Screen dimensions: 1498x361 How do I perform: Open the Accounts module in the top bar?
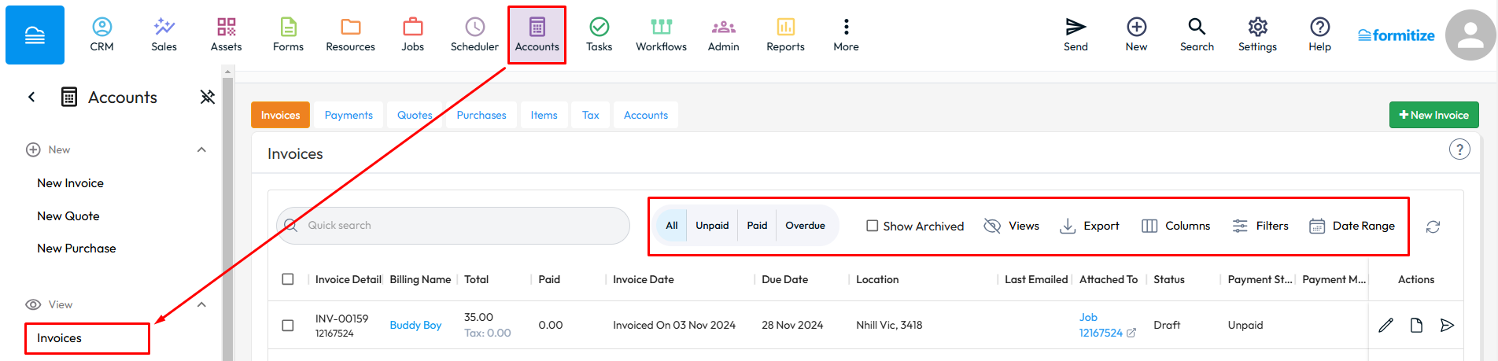click(x=537, y=35)
